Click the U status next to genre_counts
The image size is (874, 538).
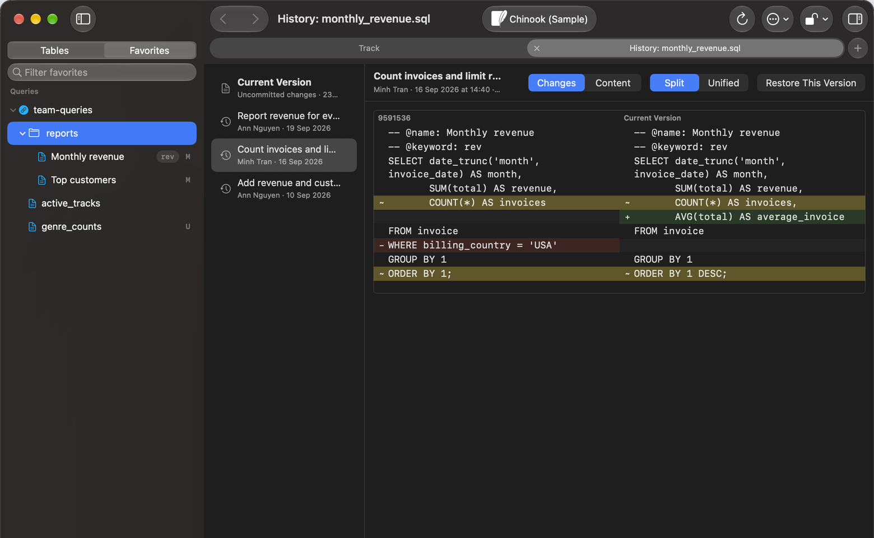point(188,226)
